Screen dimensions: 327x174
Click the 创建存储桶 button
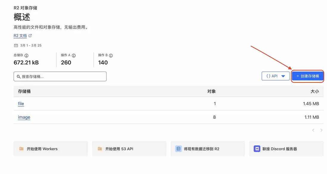coord(307,76)
